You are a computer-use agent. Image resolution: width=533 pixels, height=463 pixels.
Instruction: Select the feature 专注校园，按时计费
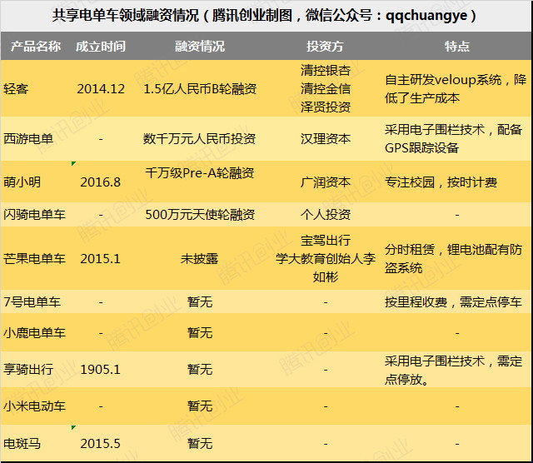pos(441,182)
